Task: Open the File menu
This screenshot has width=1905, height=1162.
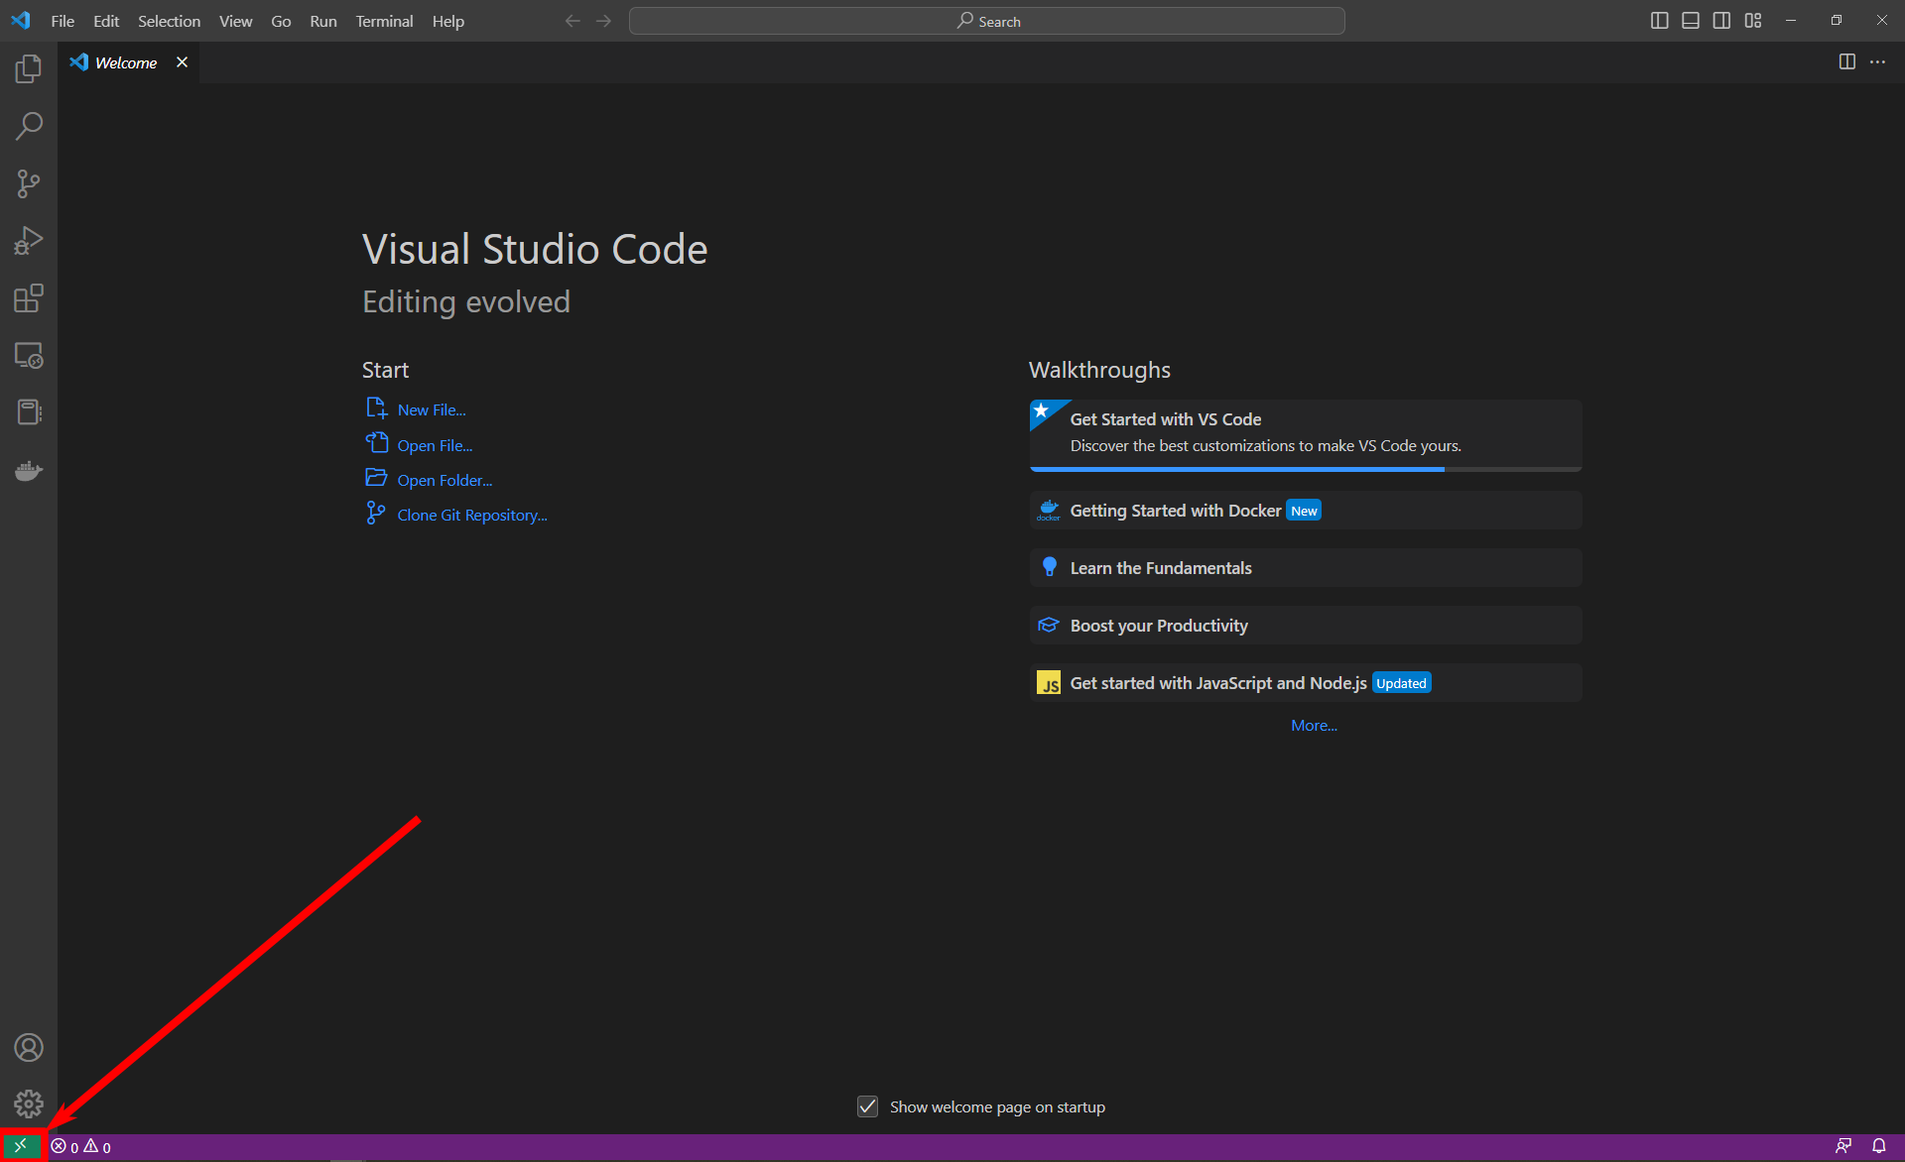Action: 63,21
